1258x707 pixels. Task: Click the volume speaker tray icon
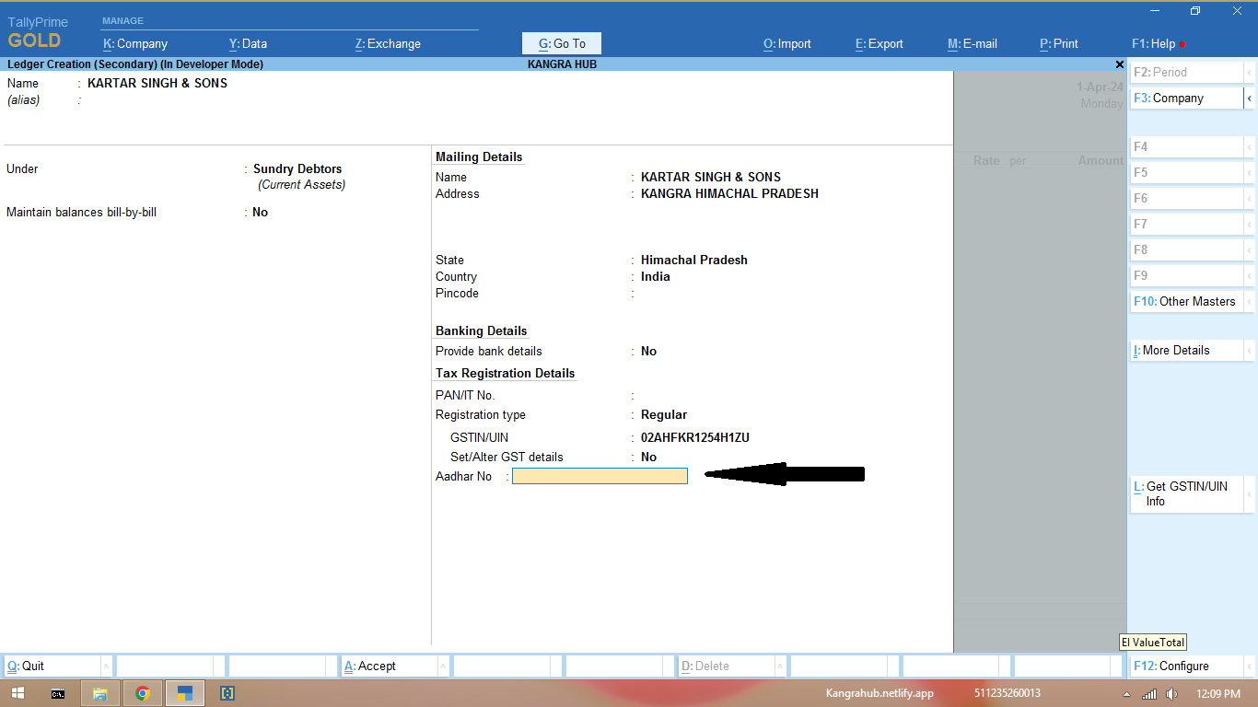click(x=1171, y=693)
